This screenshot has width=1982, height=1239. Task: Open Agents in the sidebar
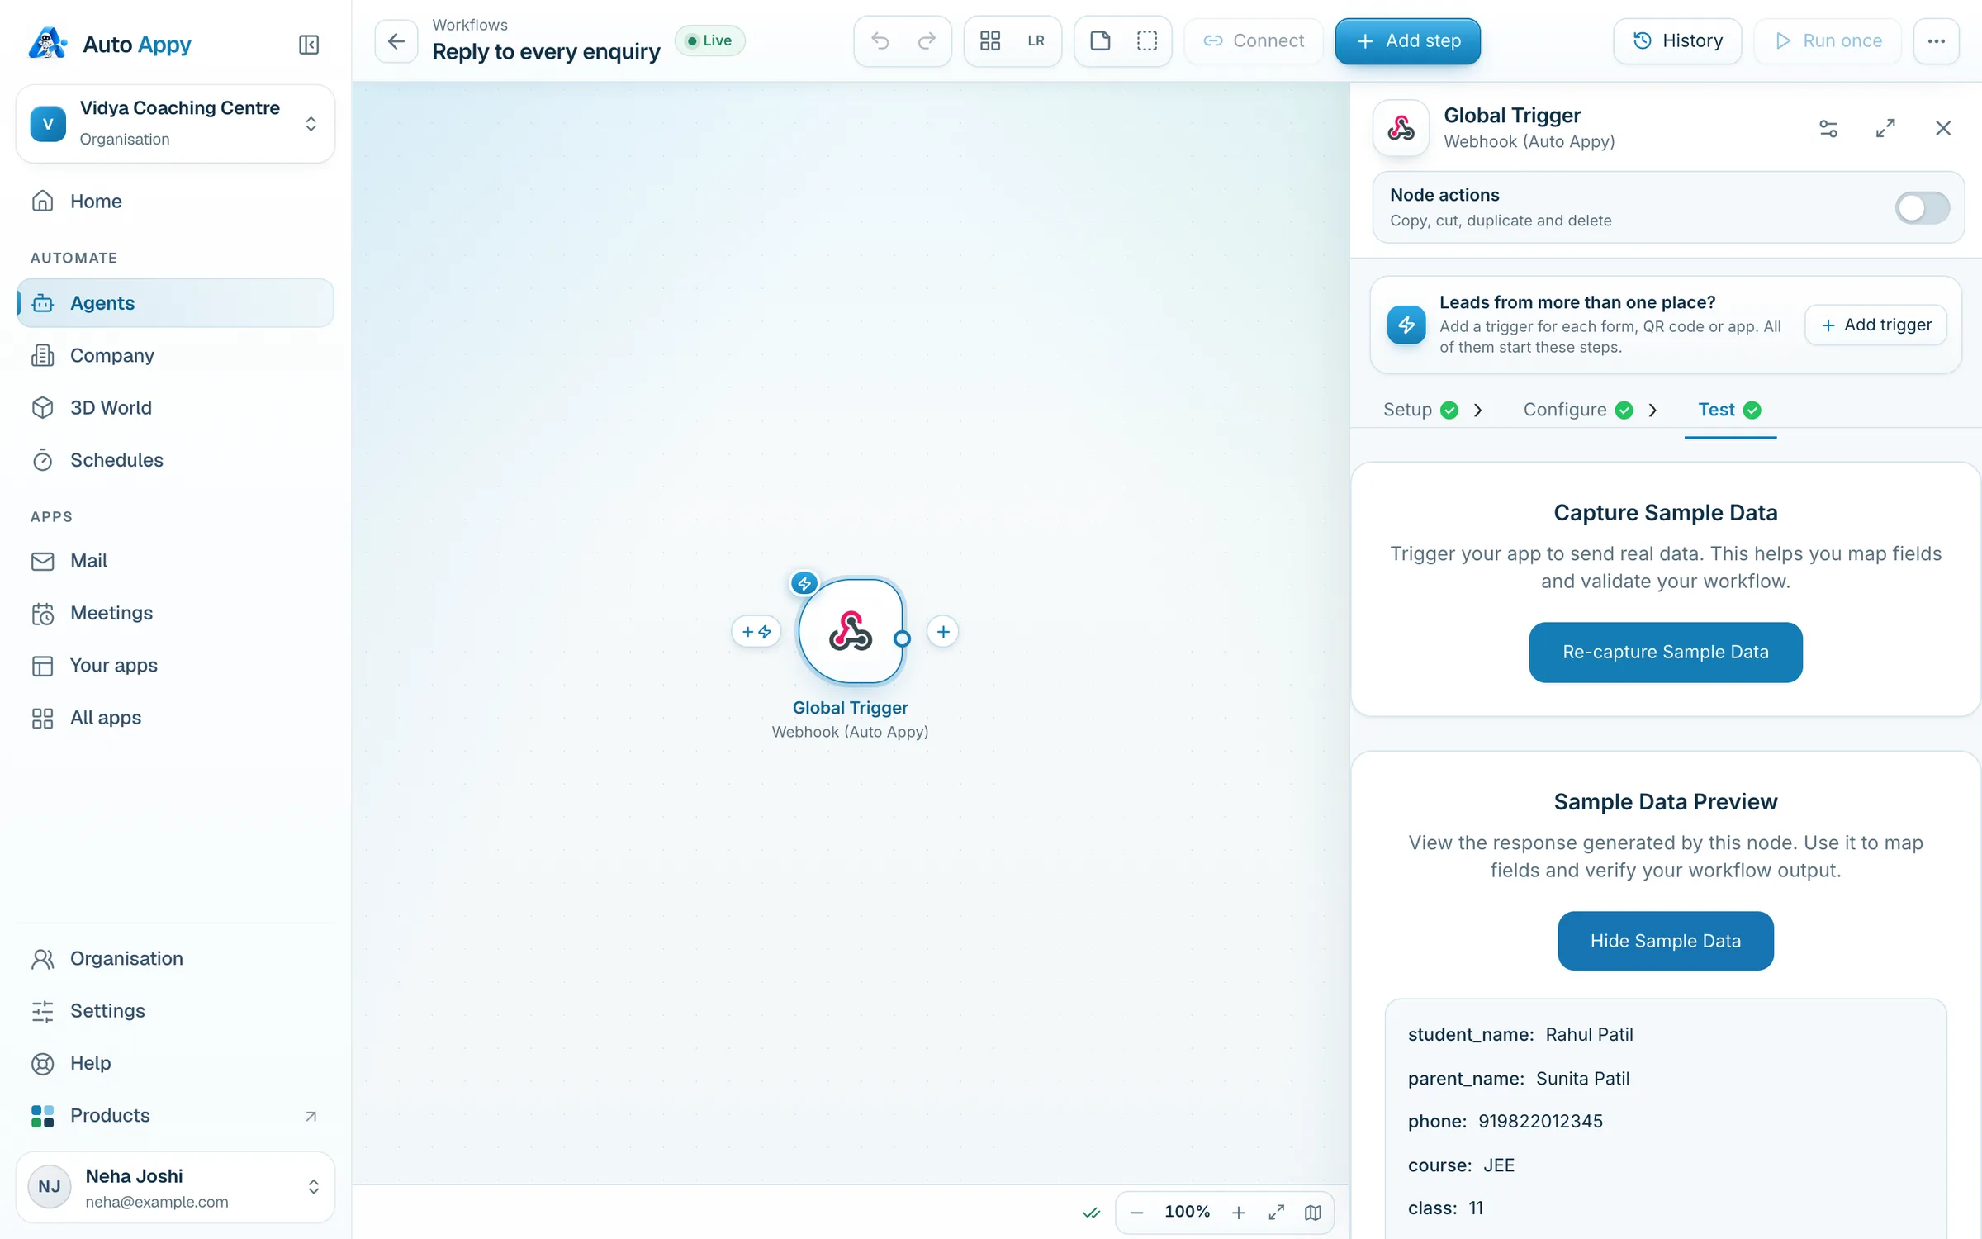[175, 303]
